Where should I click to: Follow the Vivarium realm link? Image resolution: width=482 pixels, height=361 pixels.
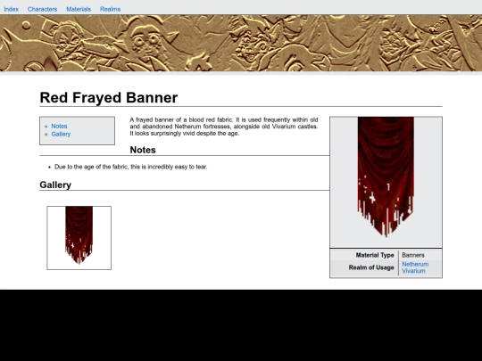point(413,271)
